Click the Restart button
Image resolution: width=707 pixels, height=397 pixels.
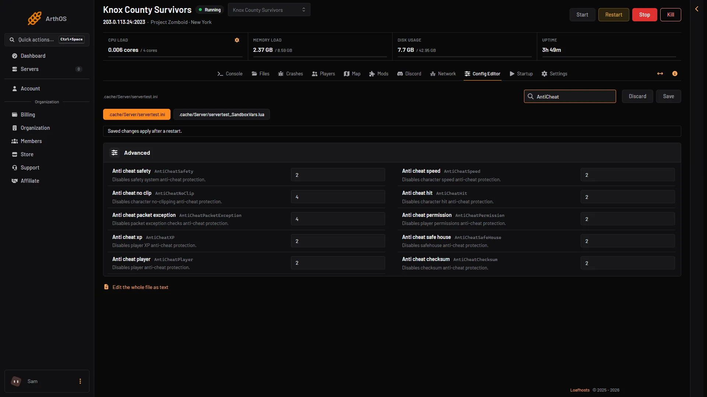coord(613,15)
